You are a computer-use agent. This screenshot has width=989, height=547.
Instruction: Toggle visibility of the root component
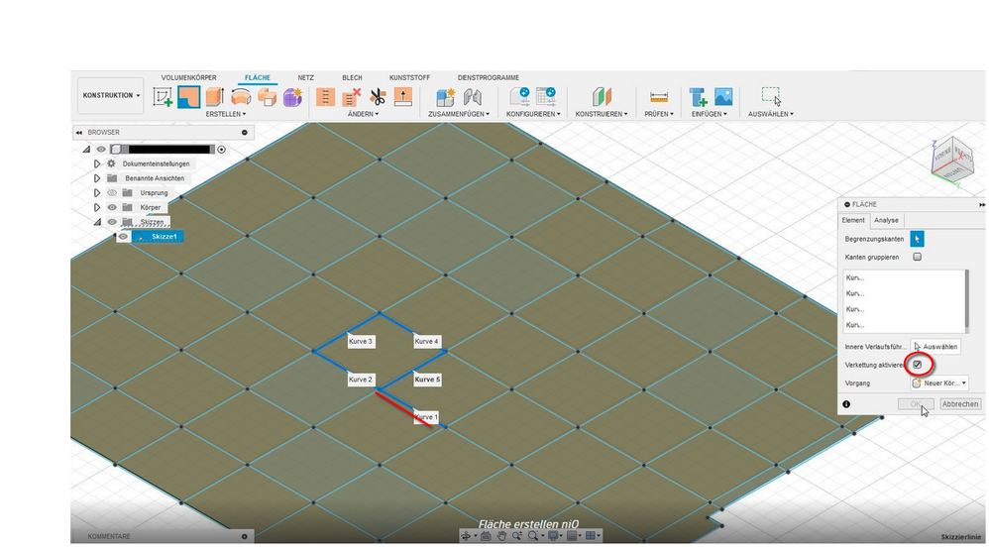[101, 150]
